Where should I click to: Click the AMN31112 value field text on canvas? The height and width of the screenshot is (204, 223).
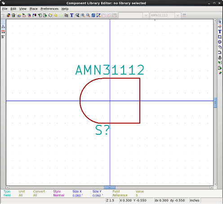click(x=110, y=70)
